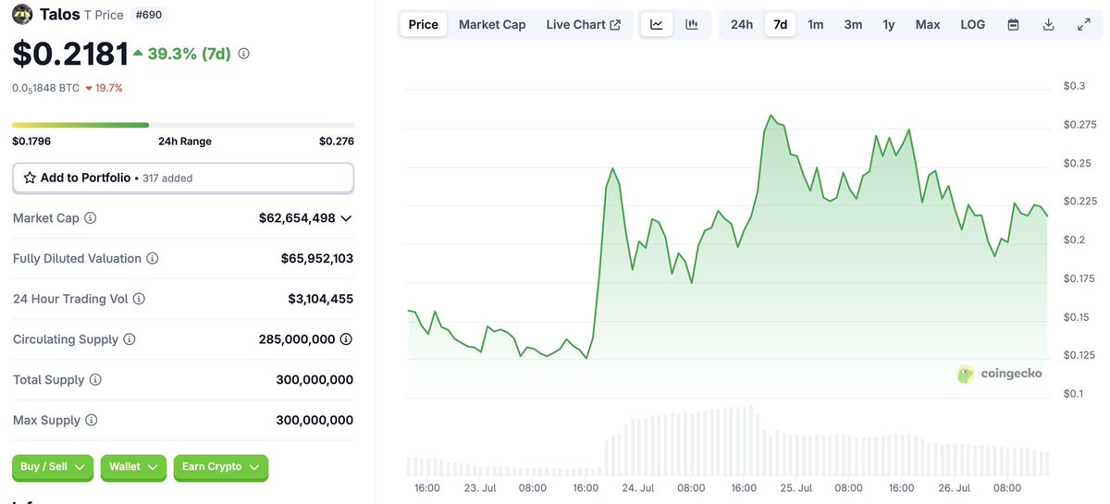Click the 24h range progress bar

click(x=183, y=125)
